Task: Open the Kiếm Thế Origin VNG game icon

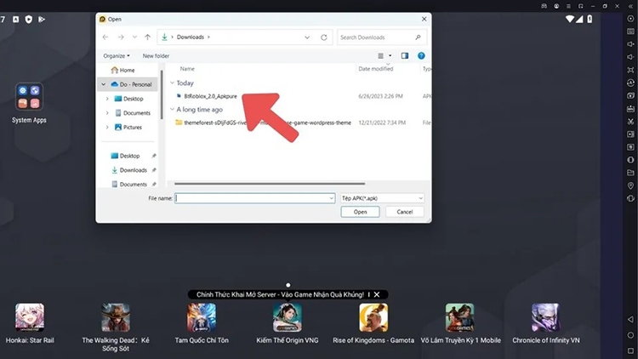Action: 288,317
